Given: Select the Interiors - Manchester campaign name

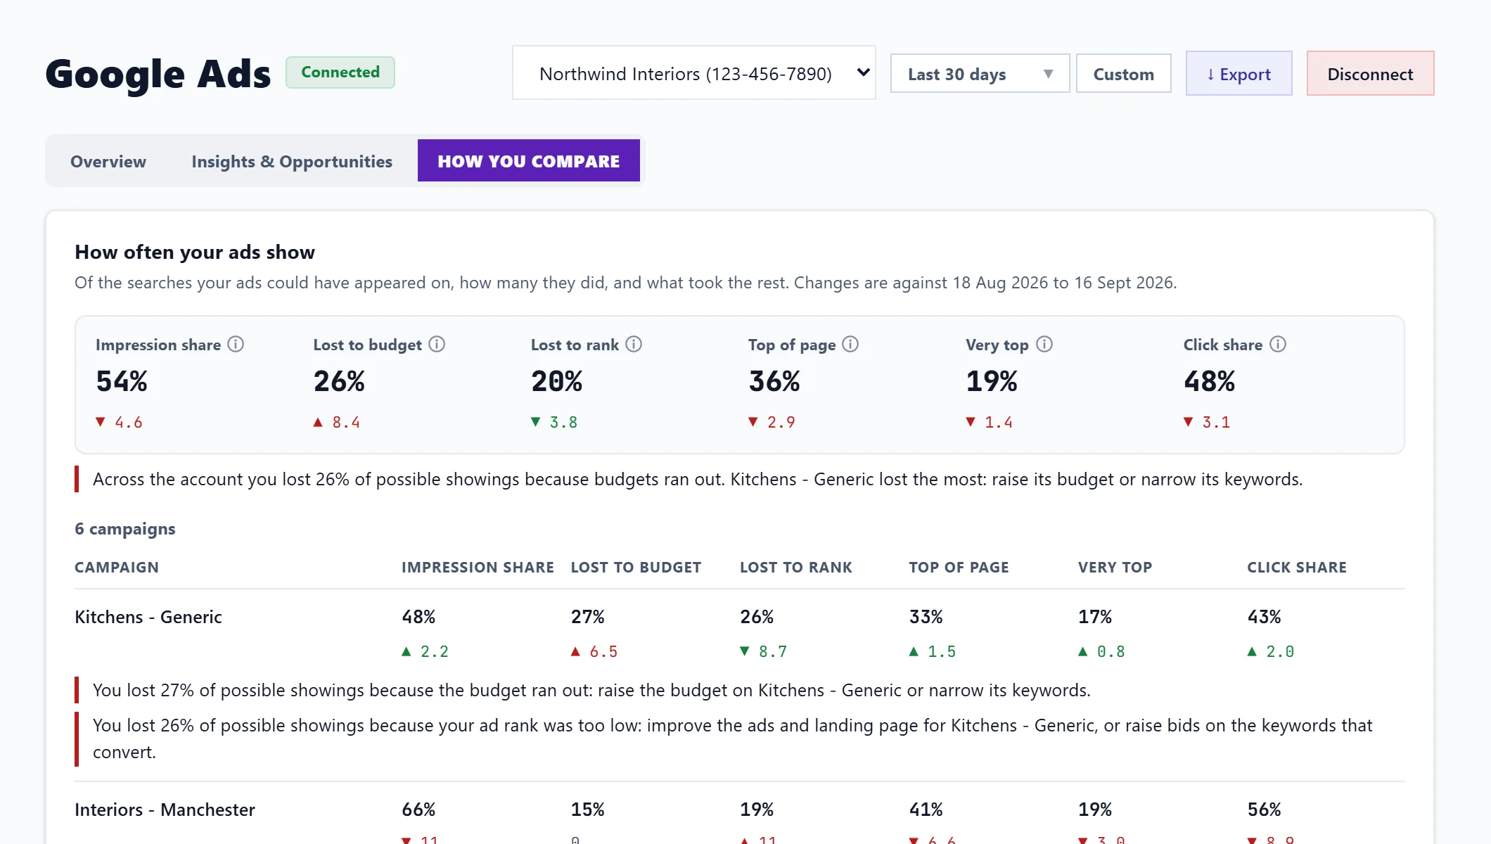Looking at the screenshot, I should point(165,810).
